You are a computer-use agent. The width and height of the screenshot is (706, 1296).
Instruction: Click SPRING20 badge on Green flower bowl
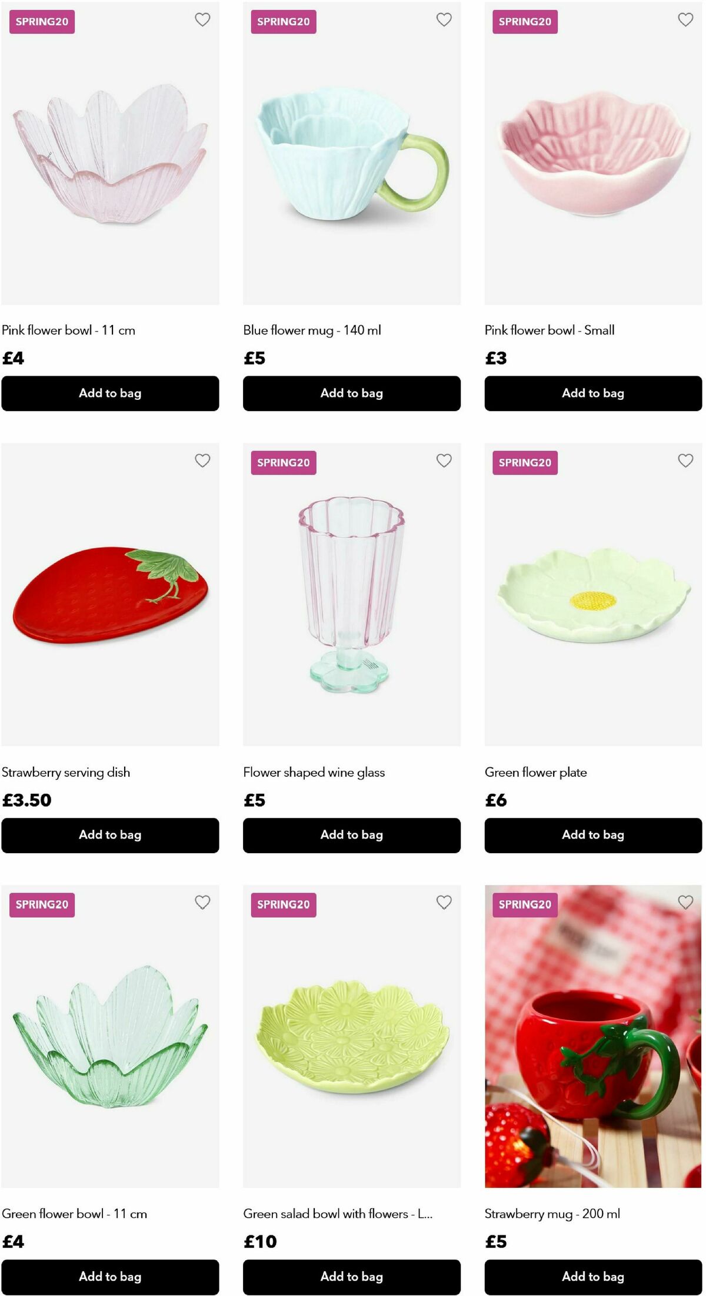point(42,904)
